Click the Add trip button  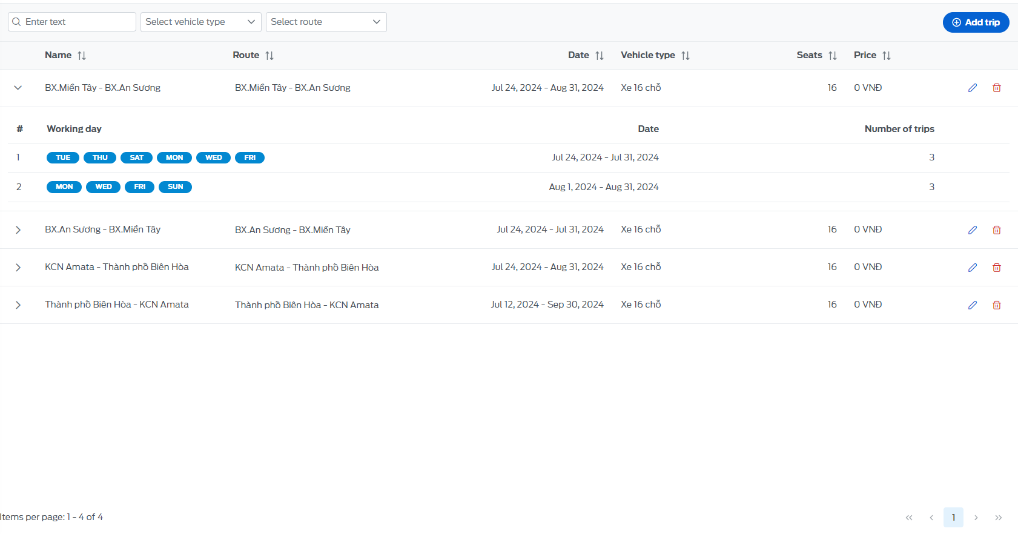pos(976,22)
